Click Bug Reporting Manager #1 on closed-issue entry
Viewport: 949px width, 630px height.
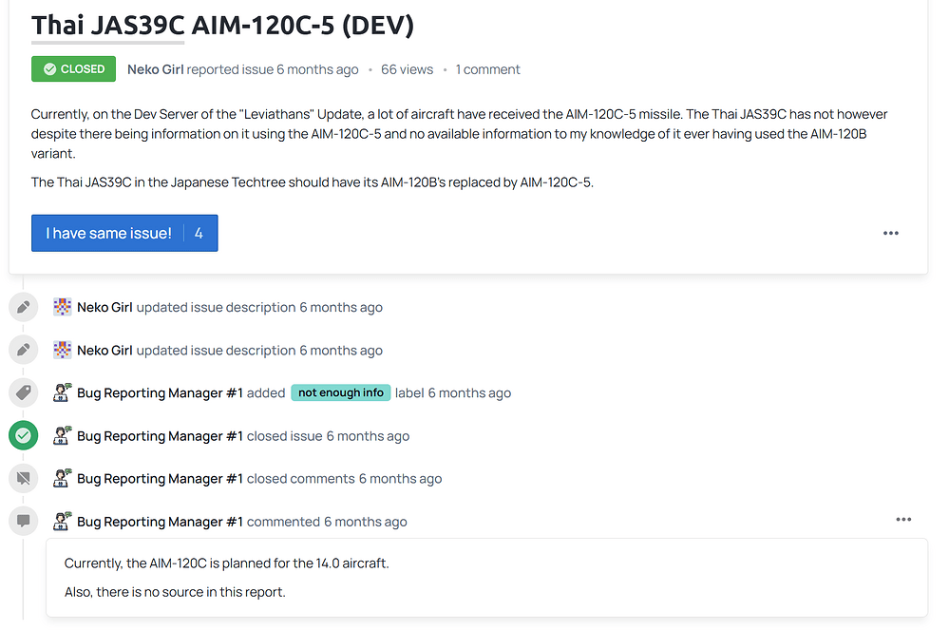(160, 436)
